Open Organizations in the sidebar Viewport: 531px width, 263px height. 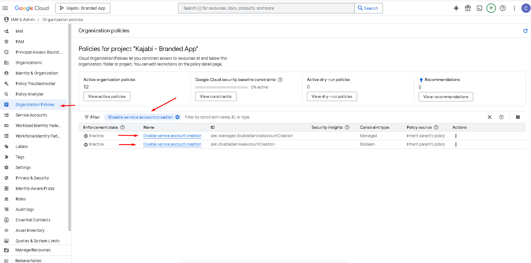tap(33, 63)
